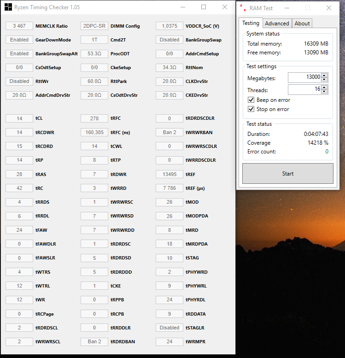Click the CLKDrvStr 20.0Ω field

pyautogui.click(x=170, y=81)
